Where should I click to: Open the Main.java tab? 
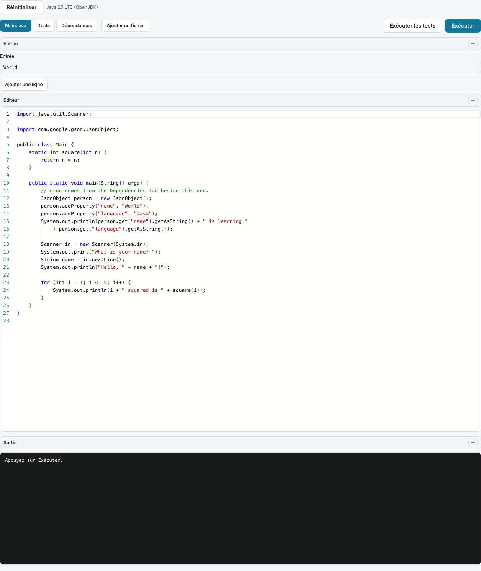16,26
